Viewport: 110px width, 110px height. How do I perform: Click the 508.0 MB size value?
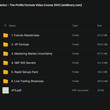click(x=102, y=45)
